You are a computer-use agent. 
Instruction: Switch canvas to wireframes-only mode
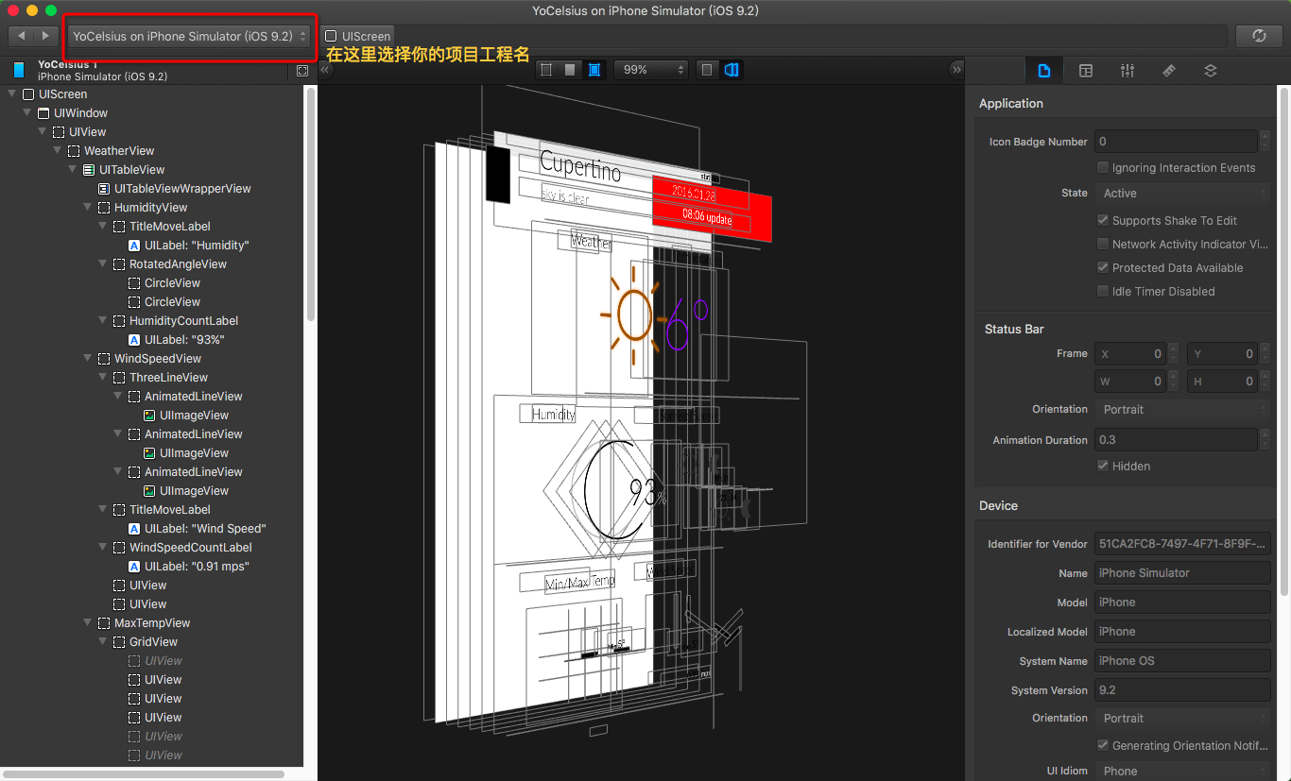click(x=546, y=70)
